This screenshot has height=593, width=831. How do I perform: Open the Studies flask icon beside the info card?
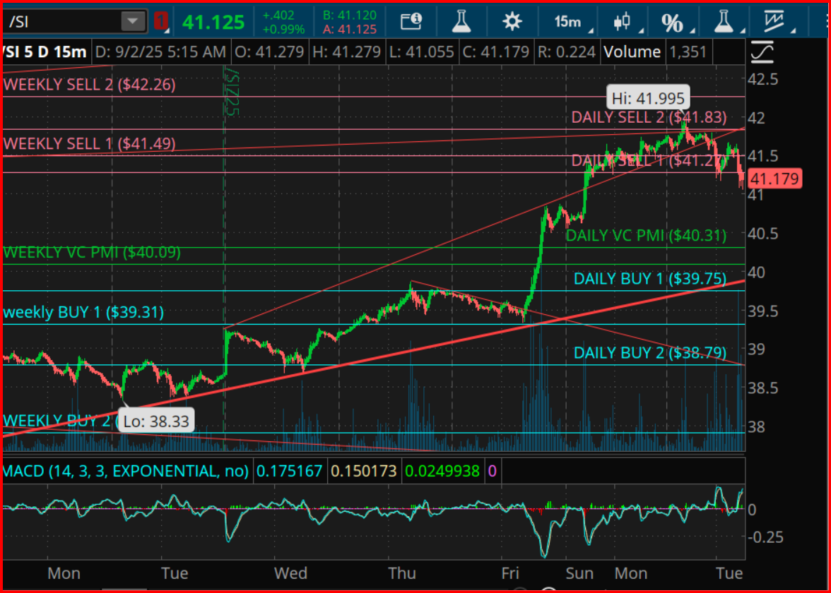461,21
